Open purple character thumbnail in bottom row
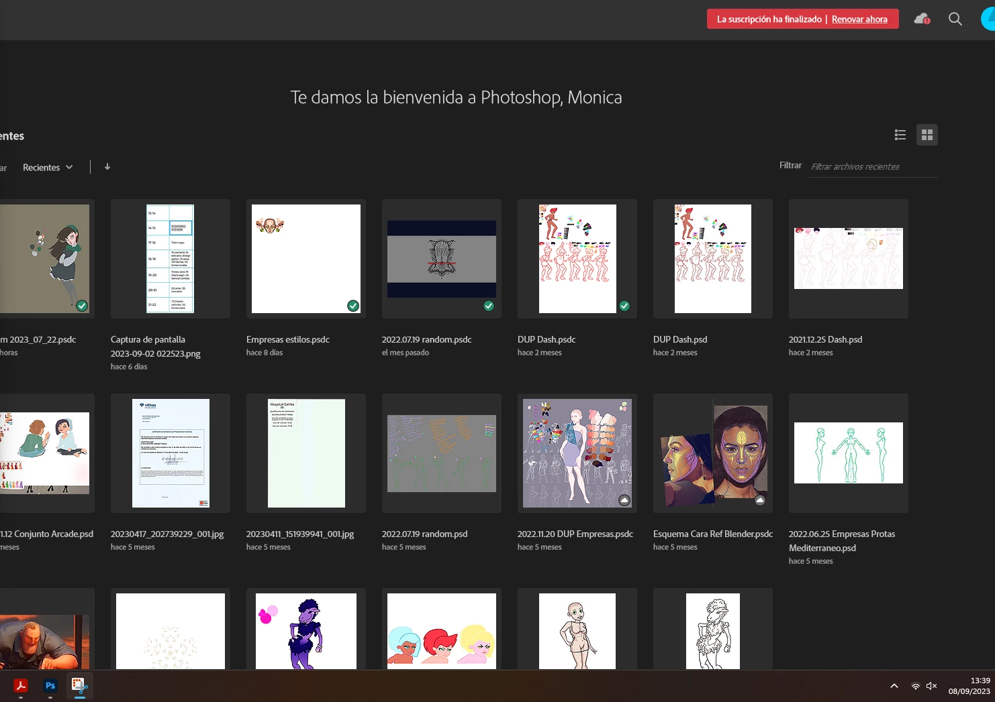995x702 pixels. click(306, 629)
